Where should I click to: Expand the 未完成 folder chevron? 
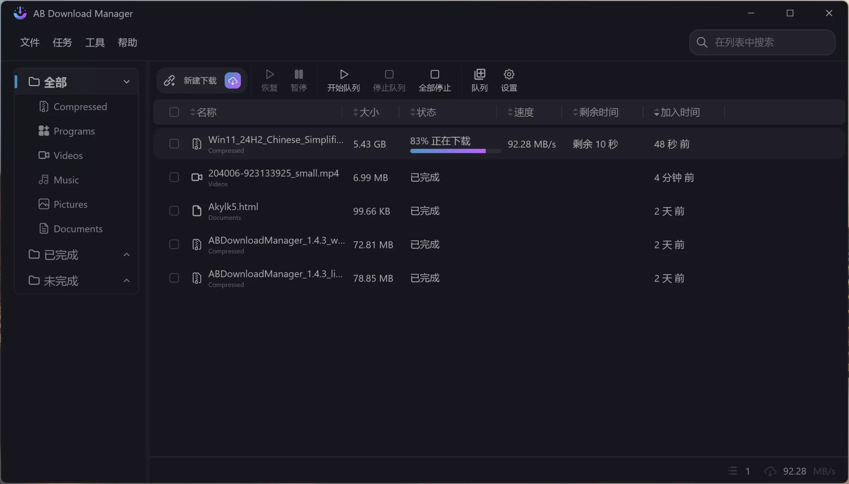point(126,281)
